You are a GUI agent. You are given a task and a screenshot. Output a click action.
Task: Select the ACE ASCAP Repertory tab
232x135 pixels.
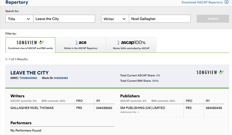[81, 45]
